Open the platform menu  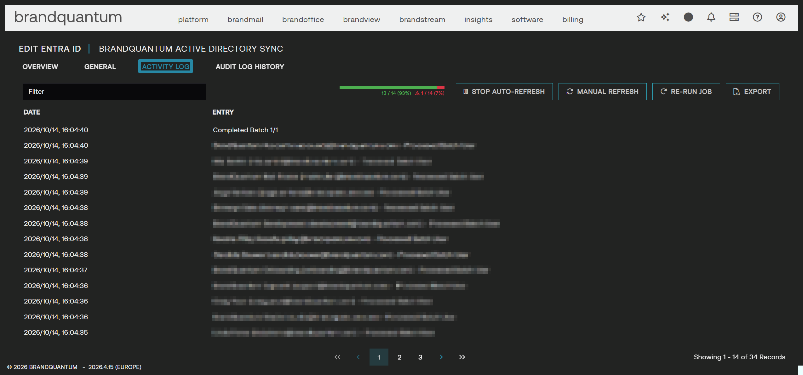click(193, 20)
